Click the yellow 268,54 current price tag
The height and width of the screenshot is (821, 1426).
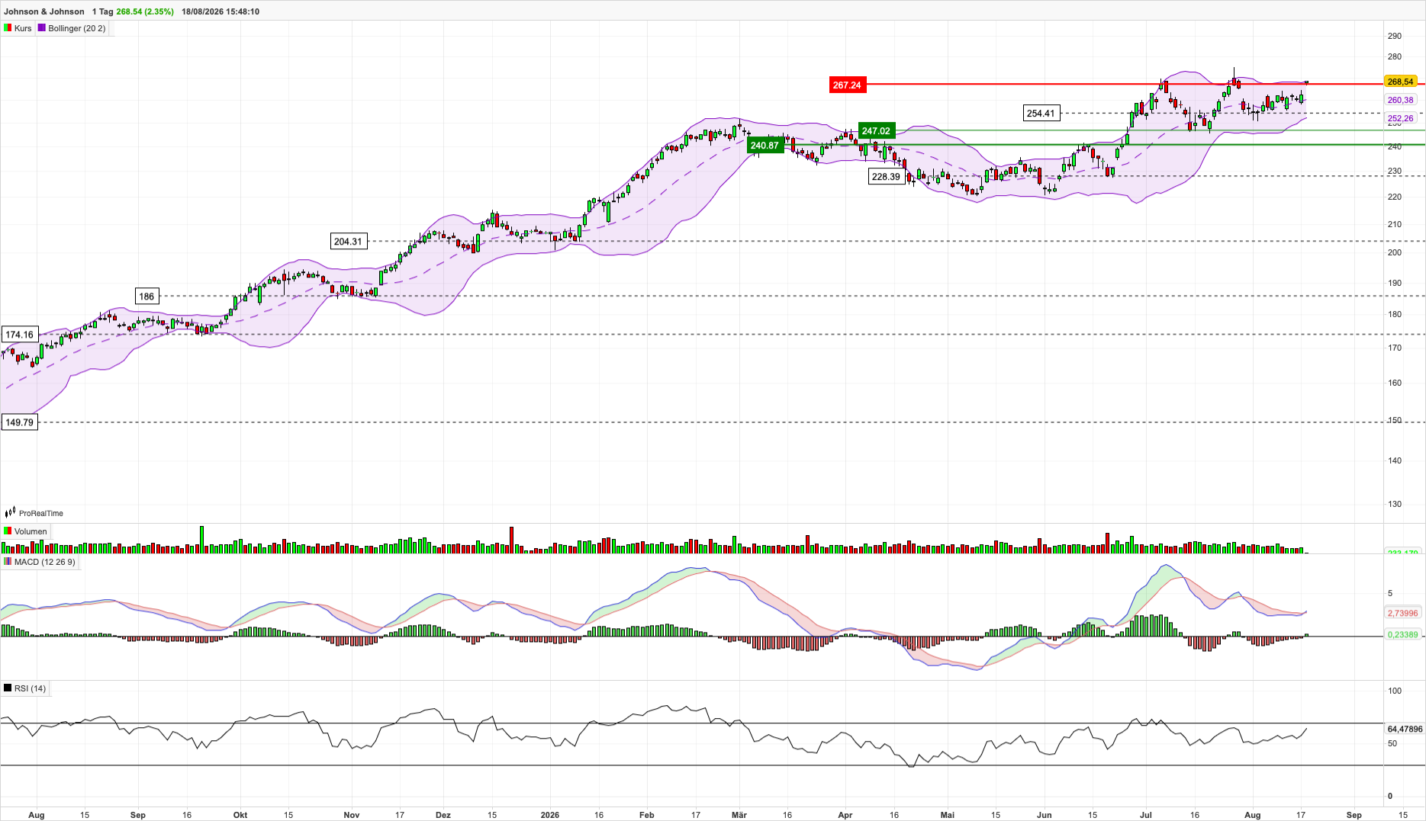pos(1401,82)
